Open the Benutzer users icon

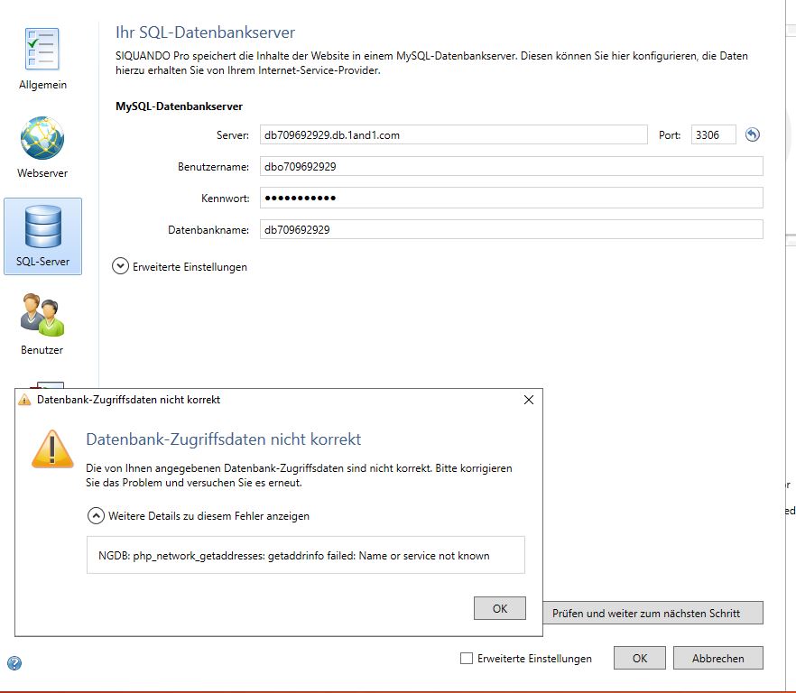pos(42,316)
